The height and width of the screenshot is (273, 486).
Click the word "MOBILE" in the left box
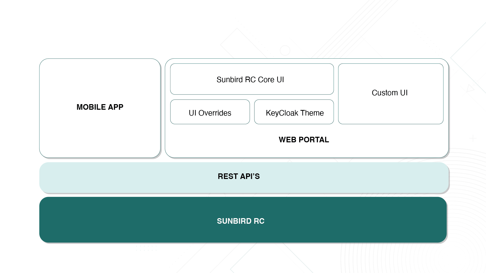click(91, 107)
